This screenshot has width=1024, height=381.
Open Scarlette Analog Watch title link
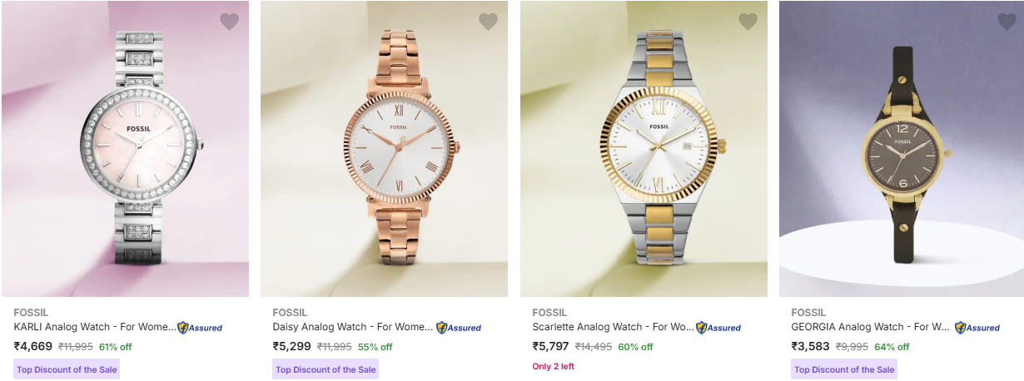pyautogui.click(x=613, y=327)
